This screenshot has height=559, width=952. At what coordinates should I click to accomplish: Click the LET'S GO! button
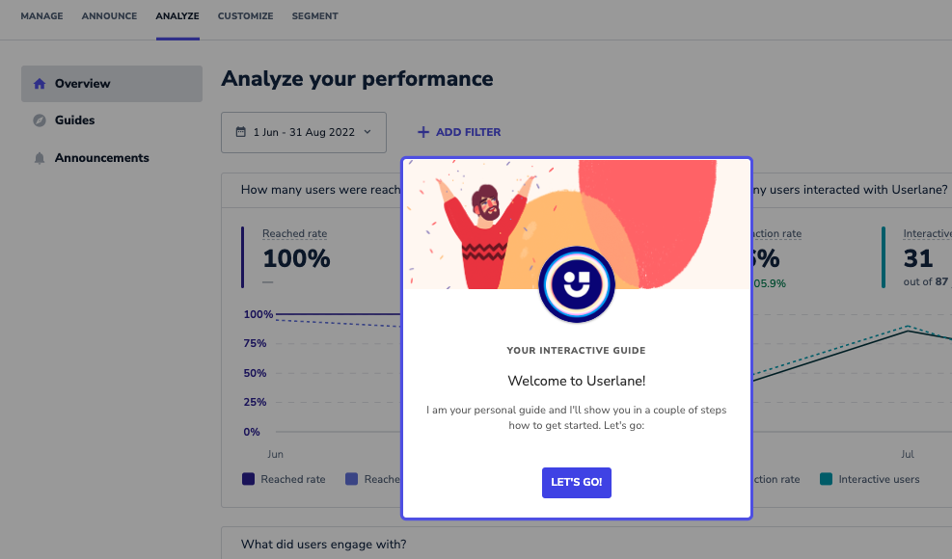click(x=576, y=483)
